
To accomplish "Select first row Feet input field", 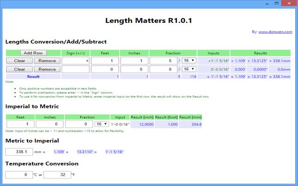I will click(x=105, y=61).
